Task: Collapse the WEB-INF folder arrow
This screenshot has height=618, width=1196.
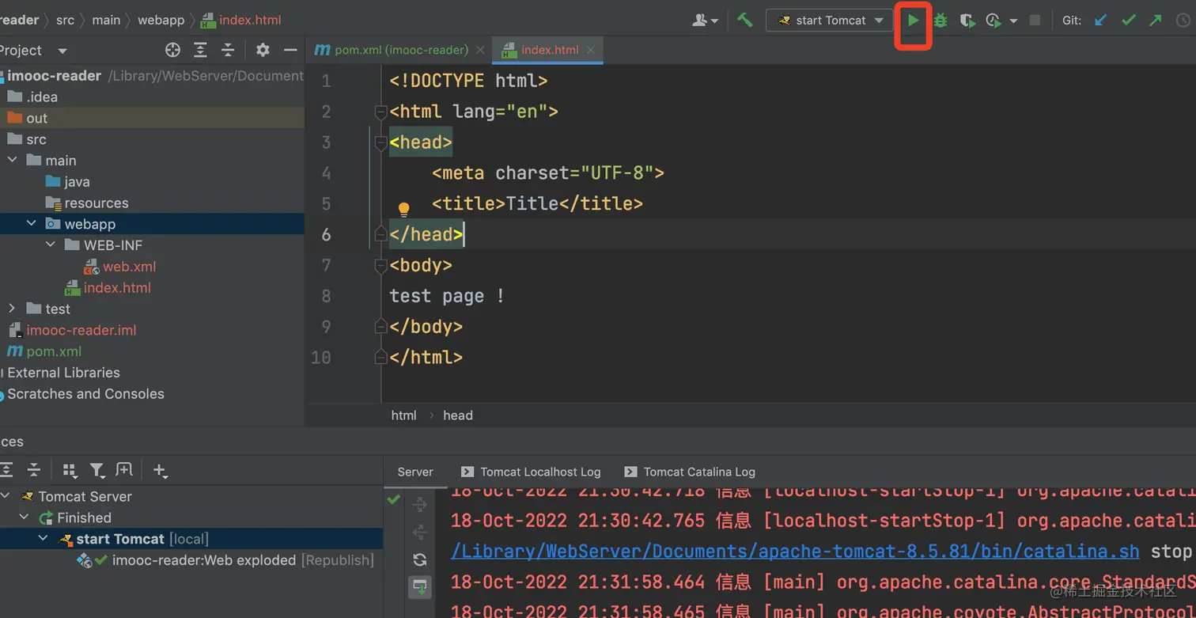Action: [50, 245]
